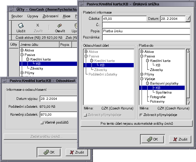This screenshot has height=162, width=196.
Task: Expand Aktiva in main Účty window tree
Action: point(22,50)
